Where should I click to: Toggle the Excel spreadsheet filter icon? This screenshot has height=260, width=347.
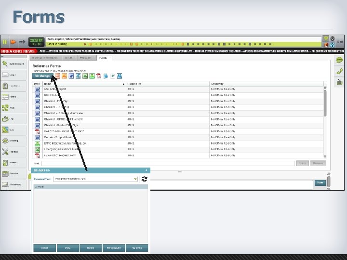pyautogui.click(x=85, y=76)
